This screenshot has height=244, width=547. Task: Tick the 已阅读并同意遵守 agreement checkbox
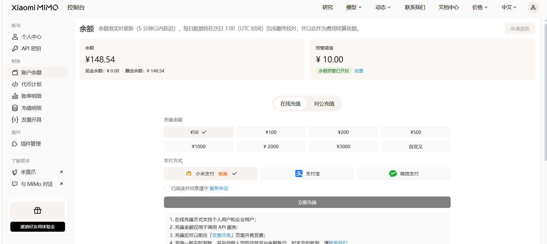(167, 188)
